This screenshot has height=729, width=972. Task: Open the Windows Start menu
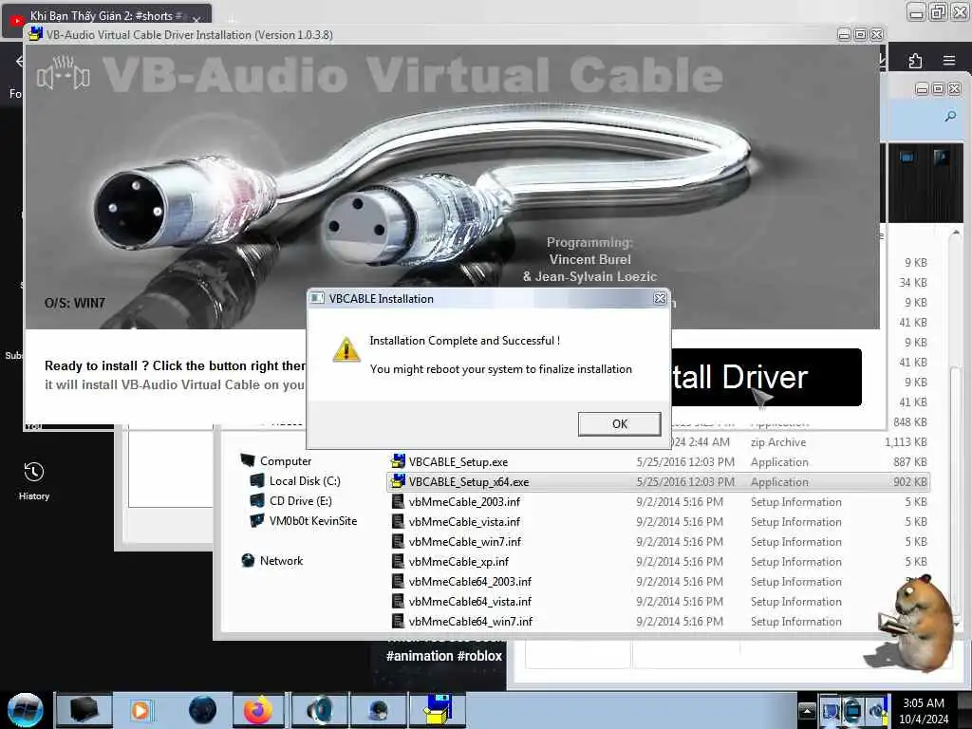[x=26, y=710]
